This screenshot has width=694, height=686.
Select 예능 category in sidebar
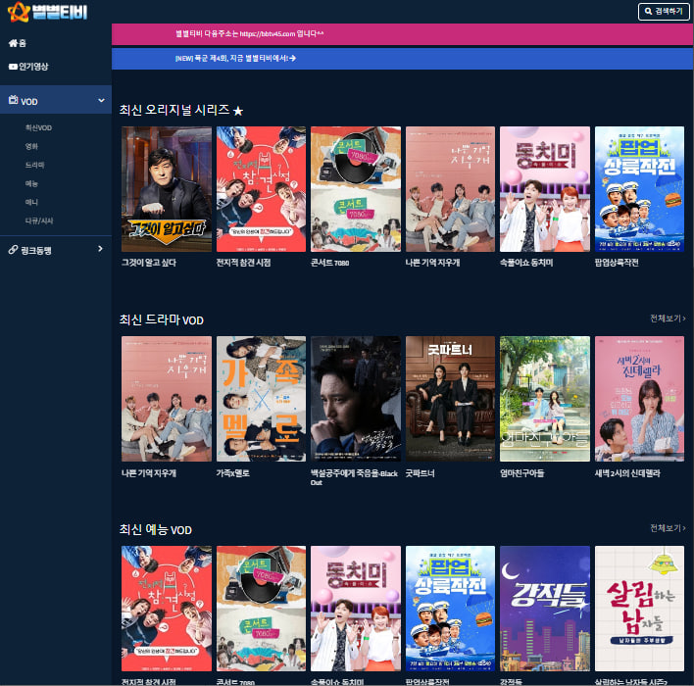(x=31, y=183)
